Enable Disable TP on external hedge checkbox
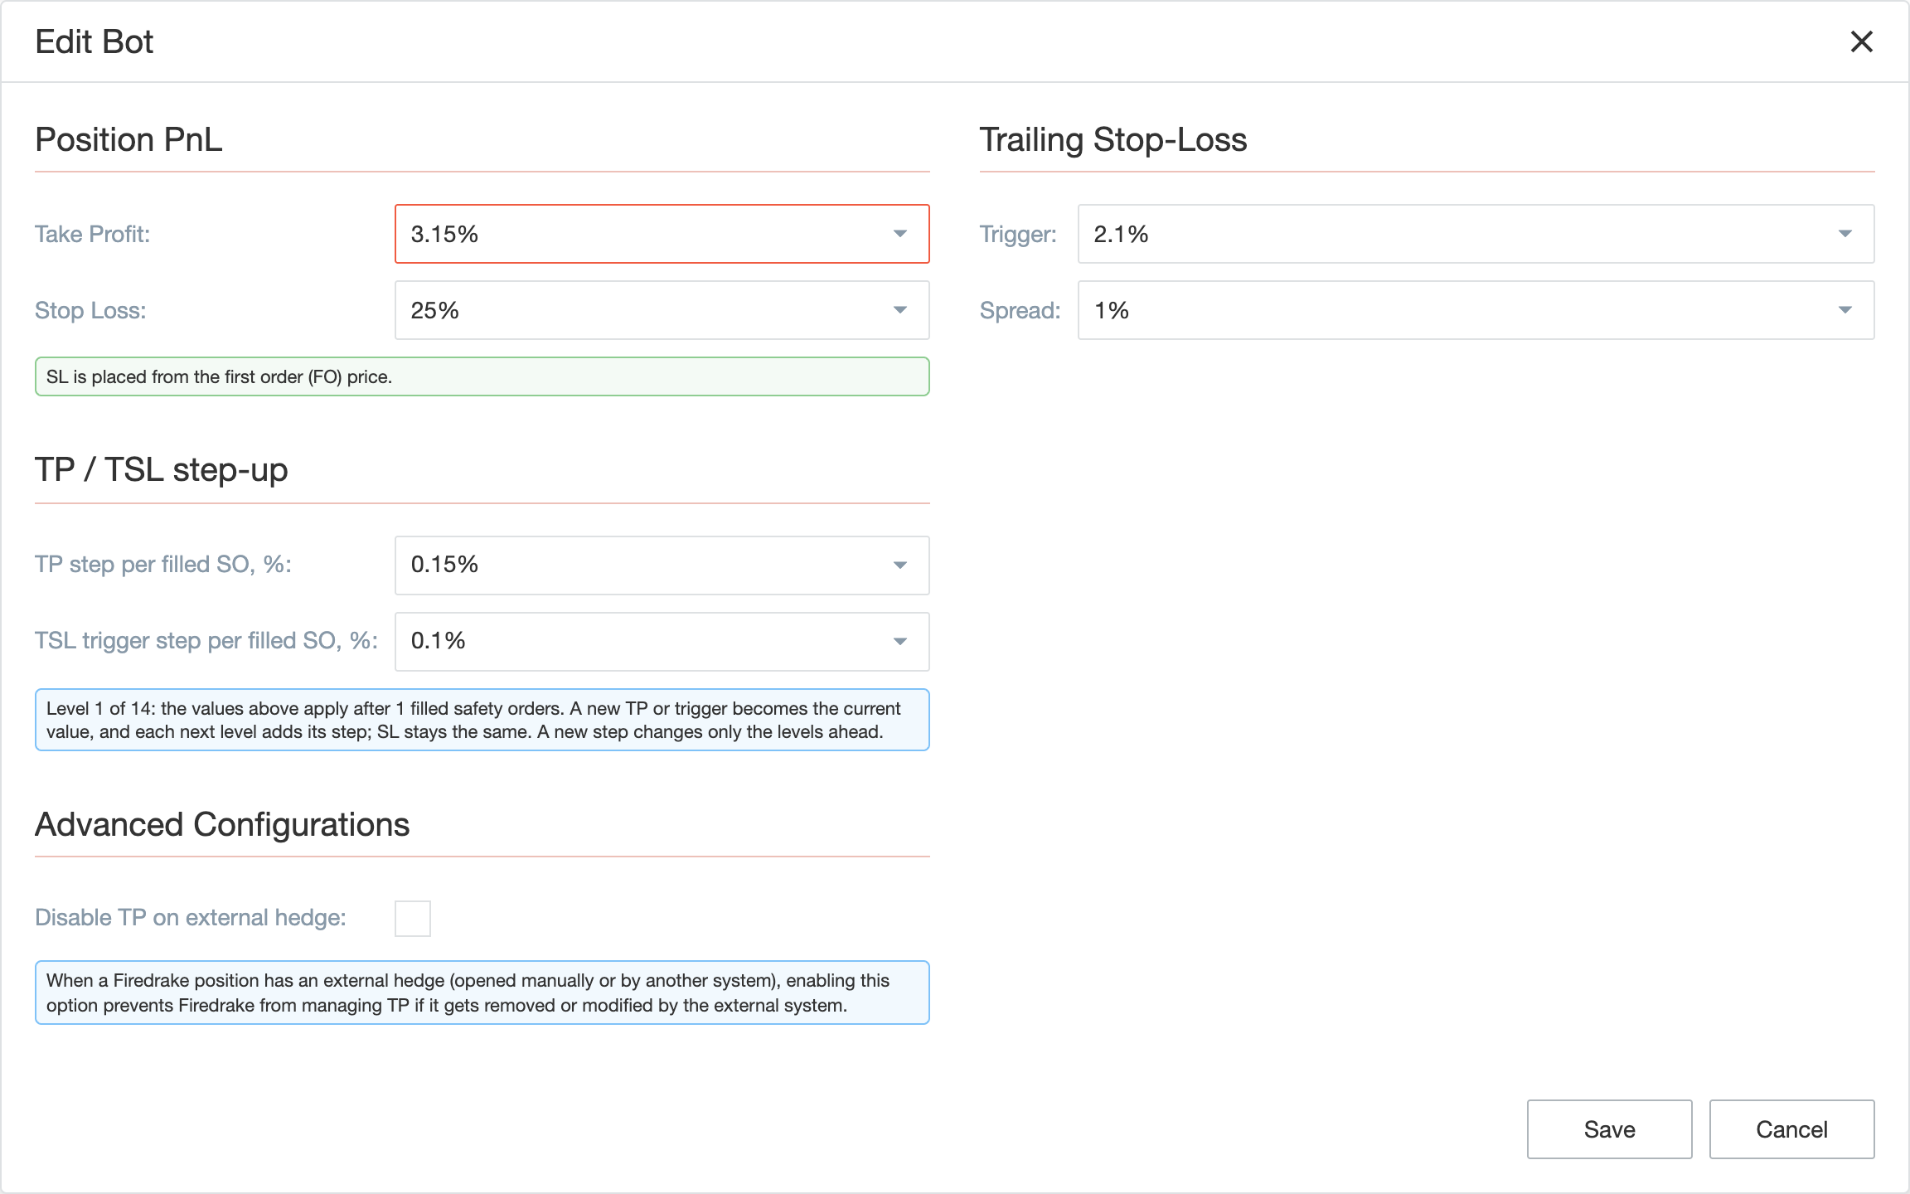 [x=413, y=919]
